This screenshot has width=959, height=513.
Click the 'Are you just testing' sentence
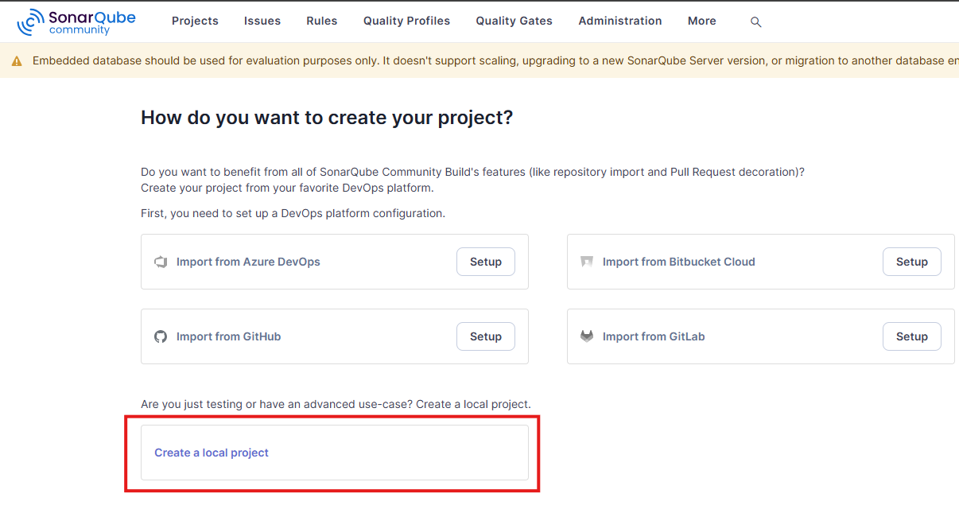[x=336, y=404]
